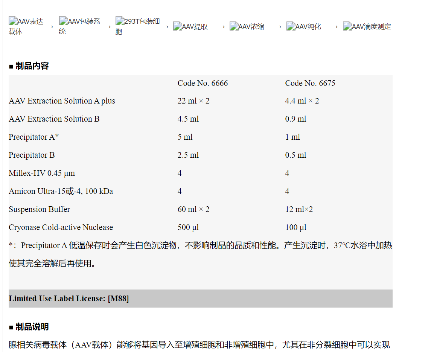Click the Suspension Buffer row label

[39, 209]
